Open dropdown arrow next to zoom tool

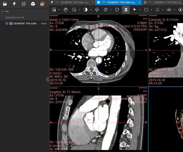79,10
